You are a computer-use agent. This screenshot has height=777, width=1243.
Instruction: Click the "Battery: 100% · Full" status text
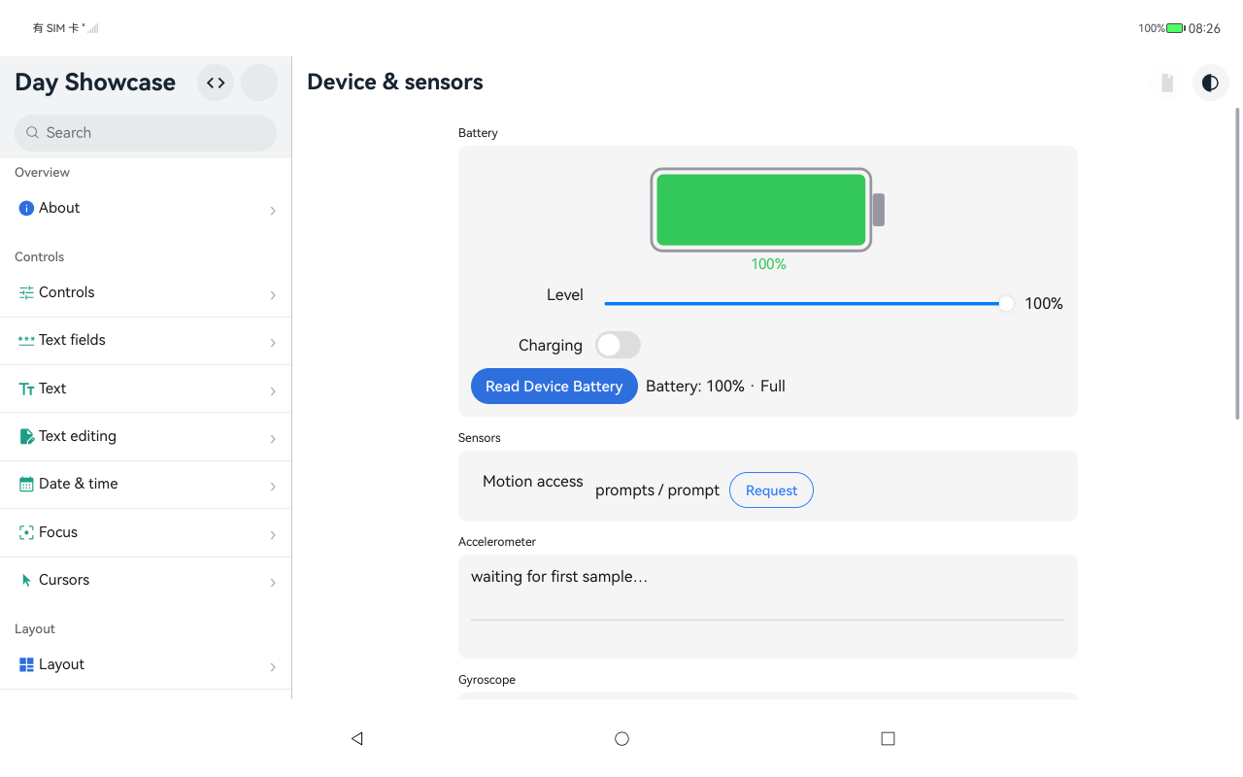click(x=716, y=387)
